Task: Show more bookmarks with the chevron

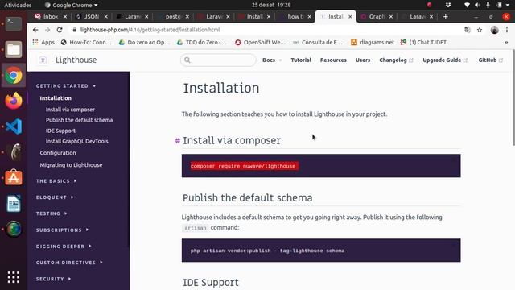Action: [x=506, y=42]
